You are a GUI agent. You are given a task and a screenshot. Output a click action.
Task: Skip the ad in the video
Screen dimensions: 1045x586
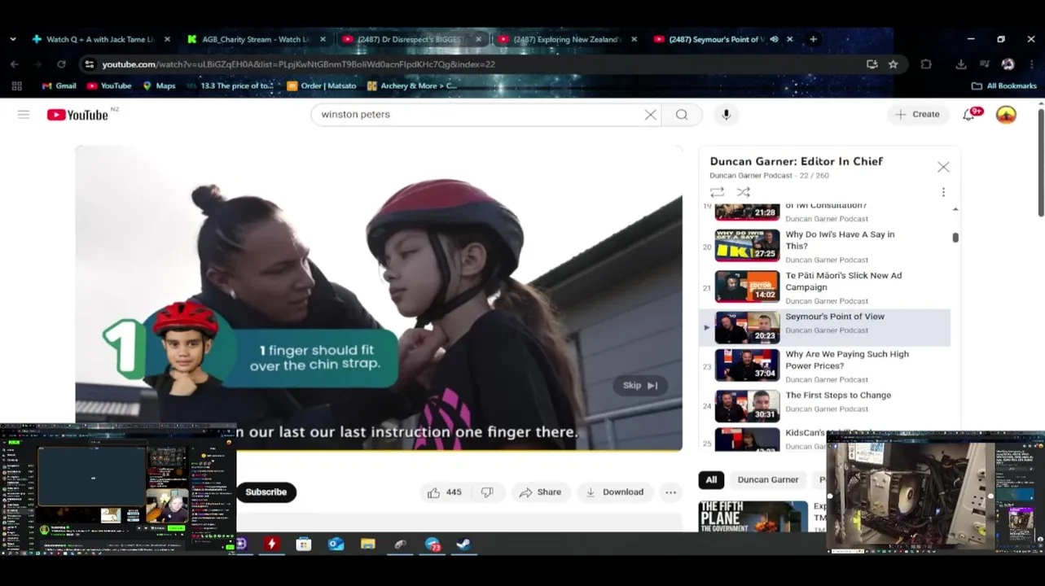coord(640,386)
